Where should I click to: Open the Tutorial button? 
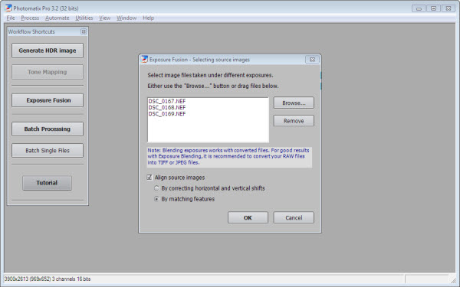click(47, 183)
